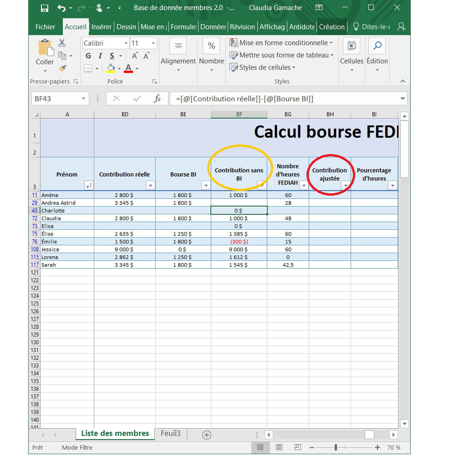The width and height of the screenshot is (459, 456).
Task: Open the Édition search group
Action: tap(377, 55)
